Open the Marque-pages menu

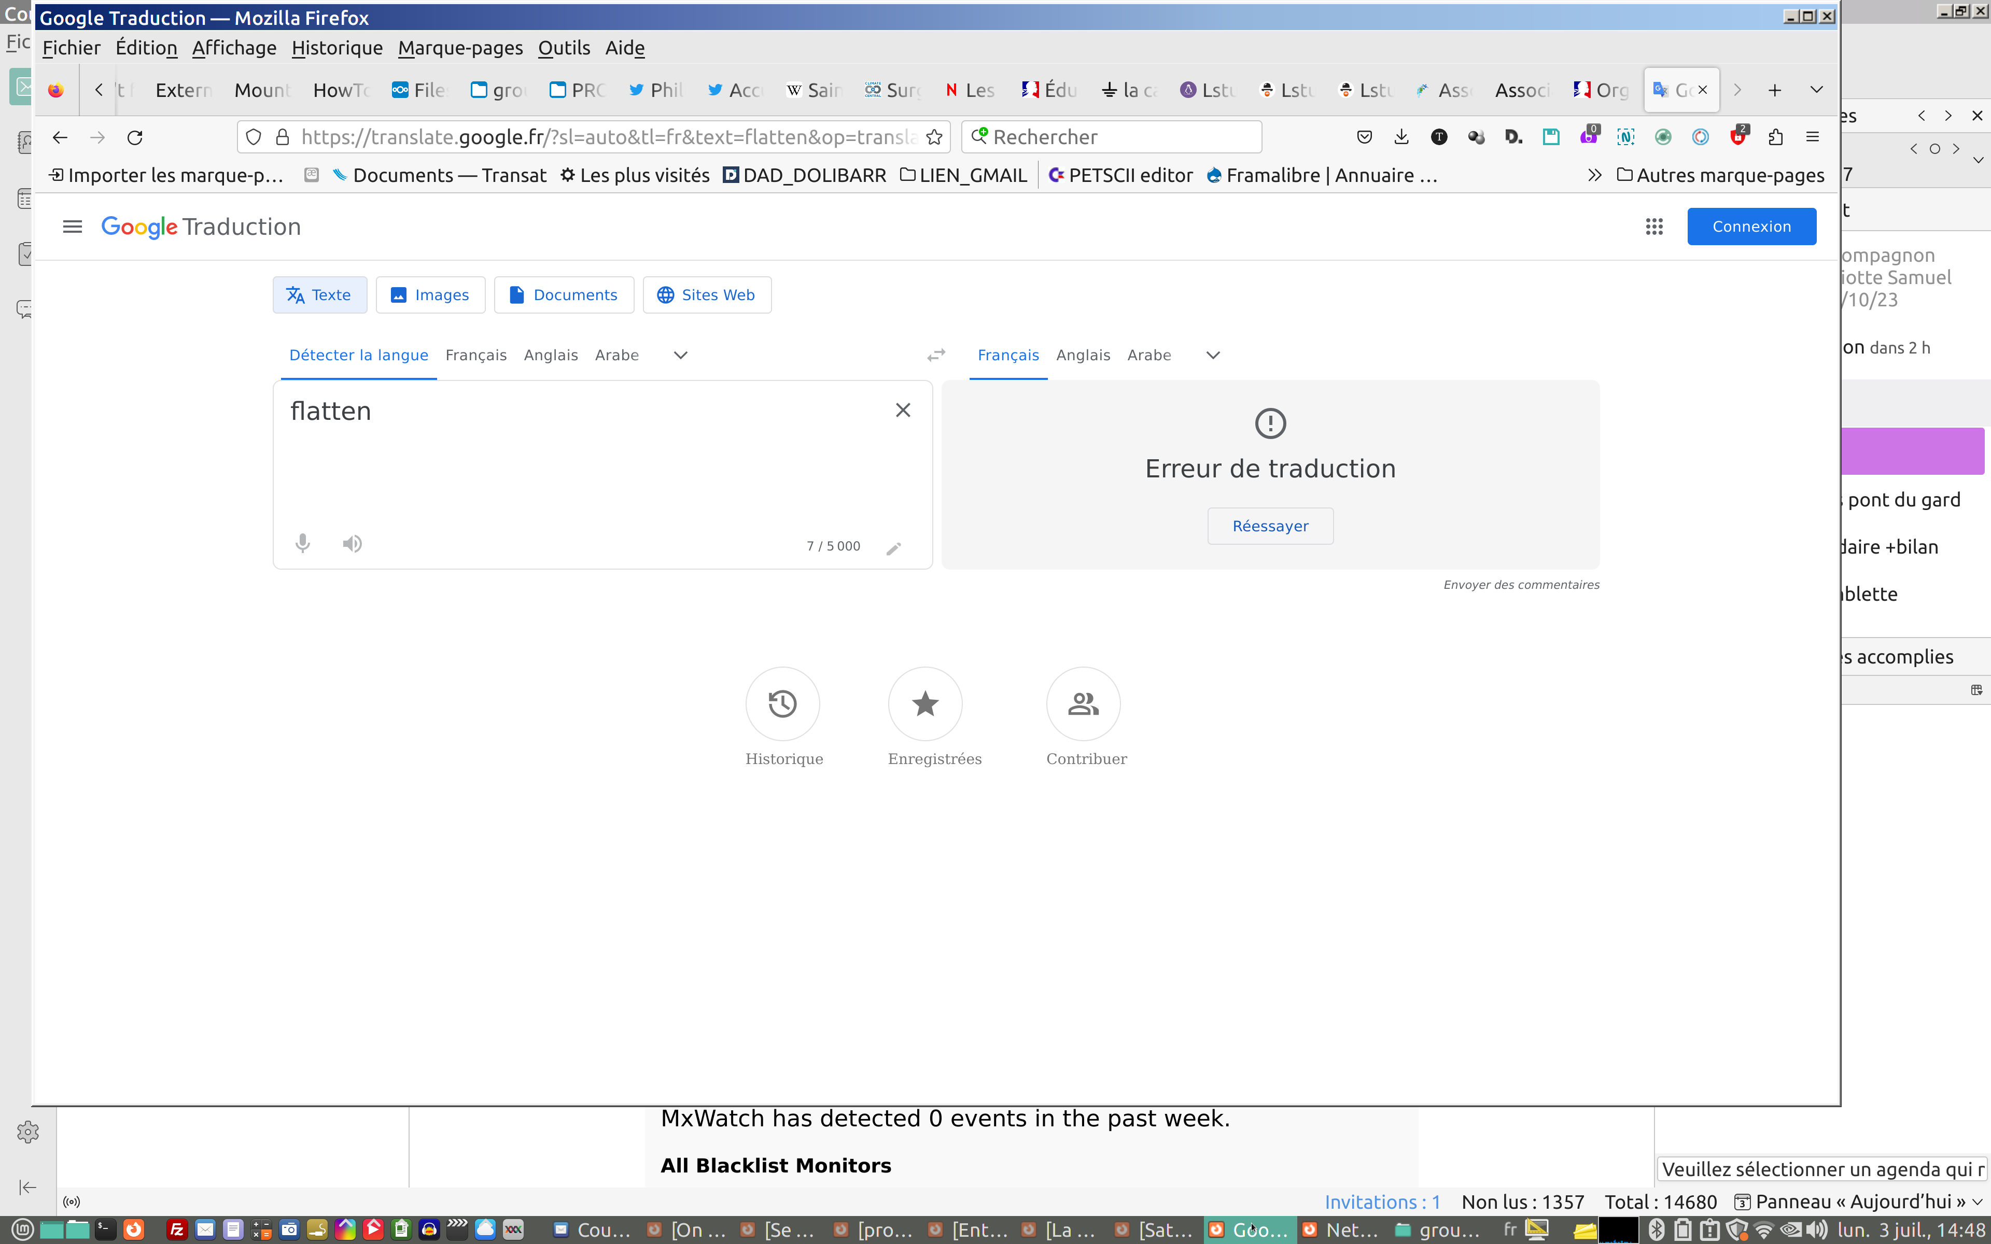[460, 48]
